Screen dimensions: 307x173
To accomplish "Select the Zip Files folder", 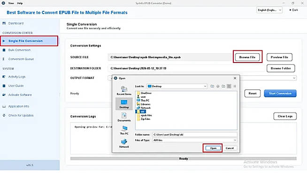I will pos(144,119).
